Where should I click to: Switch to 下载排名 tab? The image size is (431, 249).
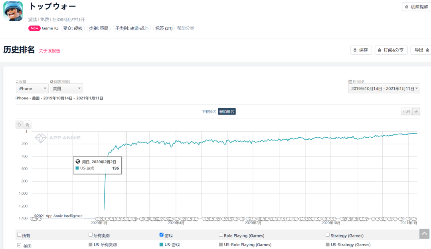[x=209, y=112]
